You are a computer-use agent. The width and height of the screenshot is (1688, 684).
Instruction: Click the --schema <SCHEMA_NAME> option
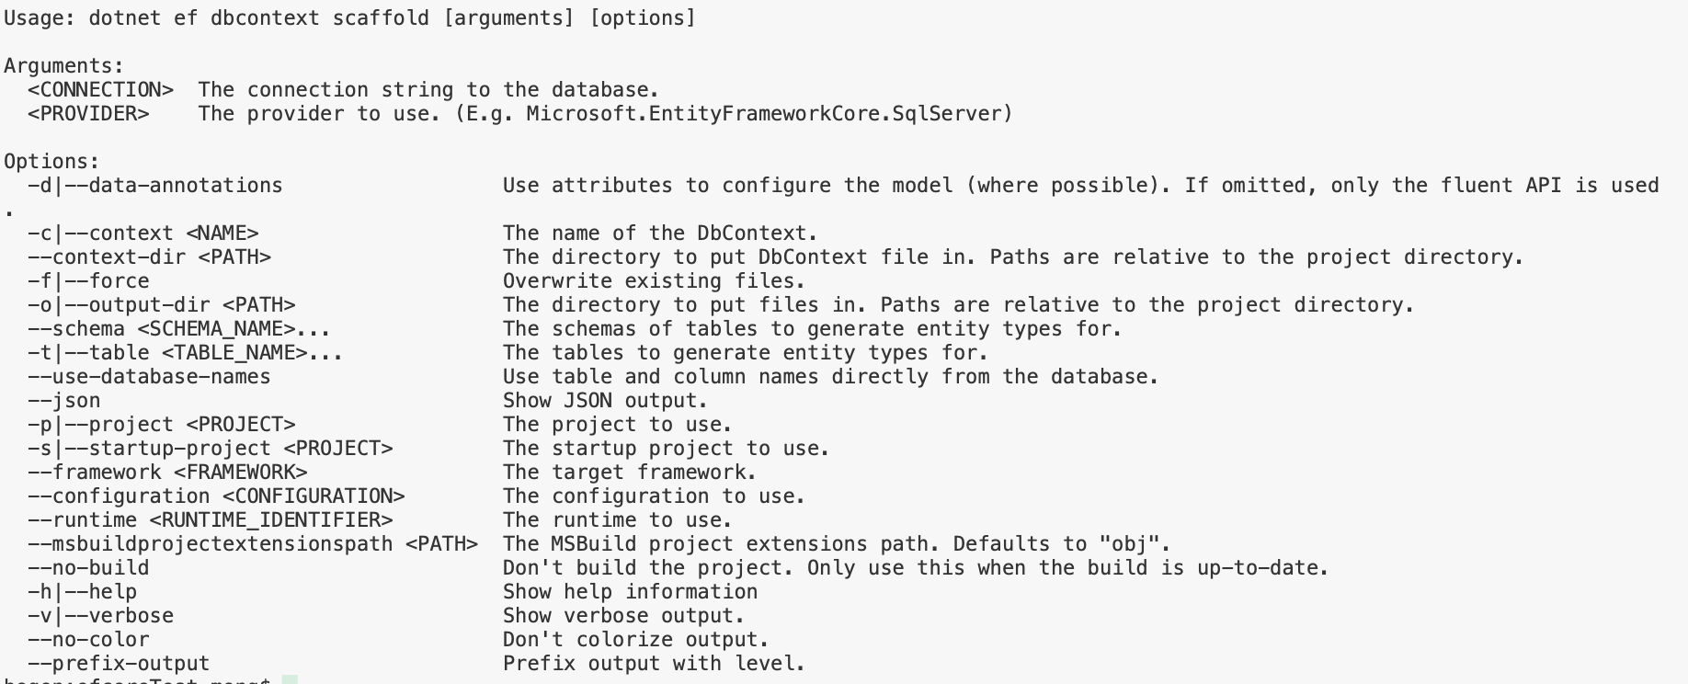[179, 329]
